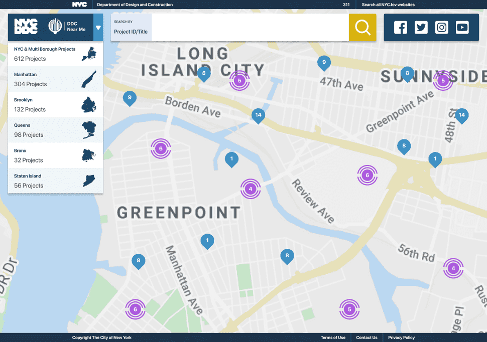
Task: Open the Twitter icon link
Action: click(x=421, y=27)
